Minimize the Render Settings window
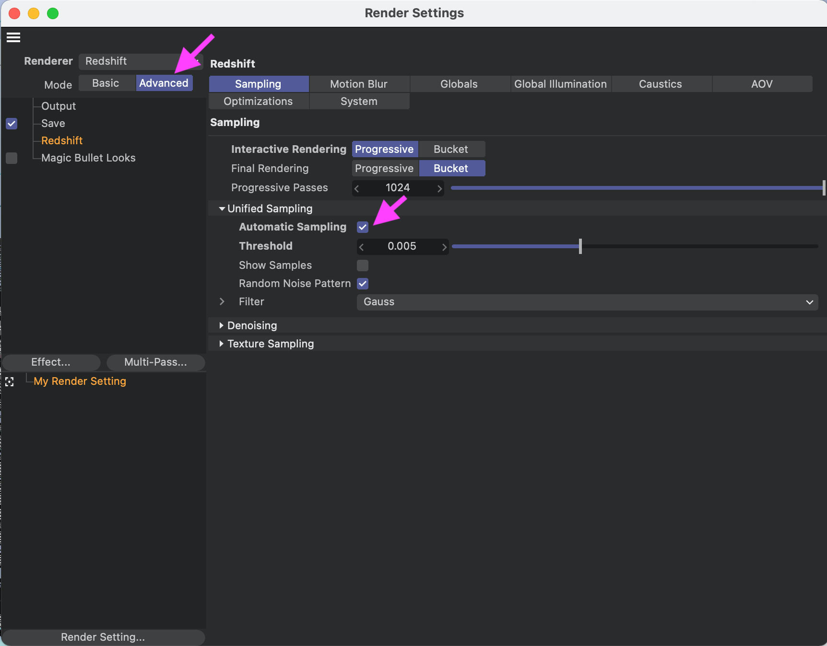This screenshot has height=646, width=827. pyautogui.click(x=34, y=13)
